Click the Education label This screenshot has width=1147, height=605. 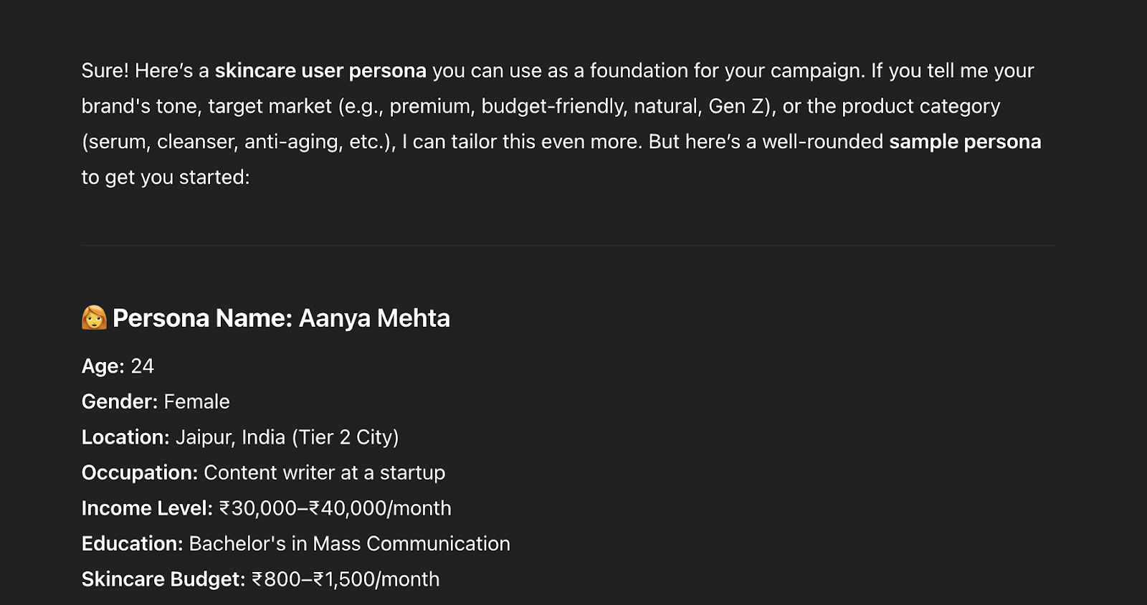(133, 544)
